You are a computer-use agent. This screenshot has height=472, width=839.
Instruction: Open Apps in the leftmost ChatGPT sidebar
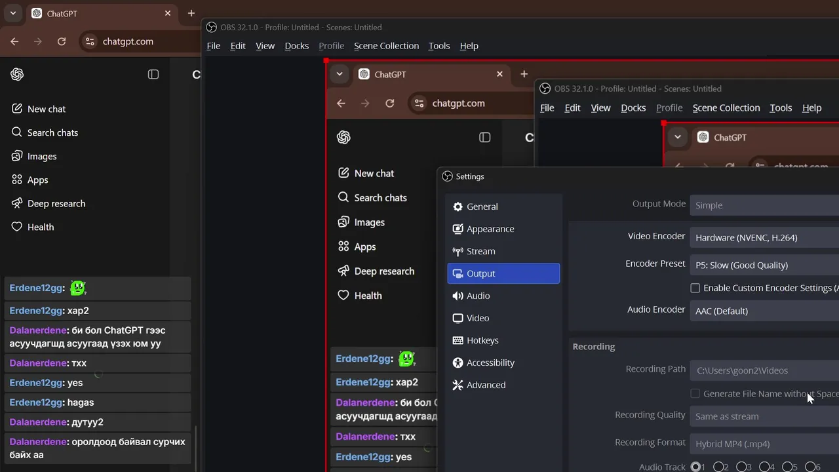click(x=30, y=180)
